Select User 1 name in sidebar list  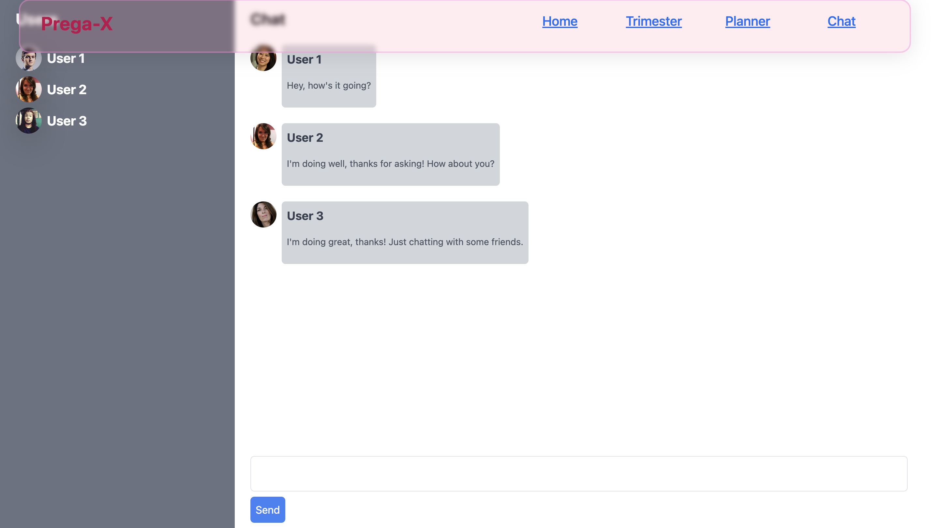tap(66, 59)
